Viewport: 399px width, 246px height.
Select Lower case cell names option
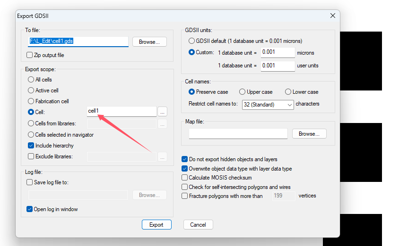[x=288, y=92]
